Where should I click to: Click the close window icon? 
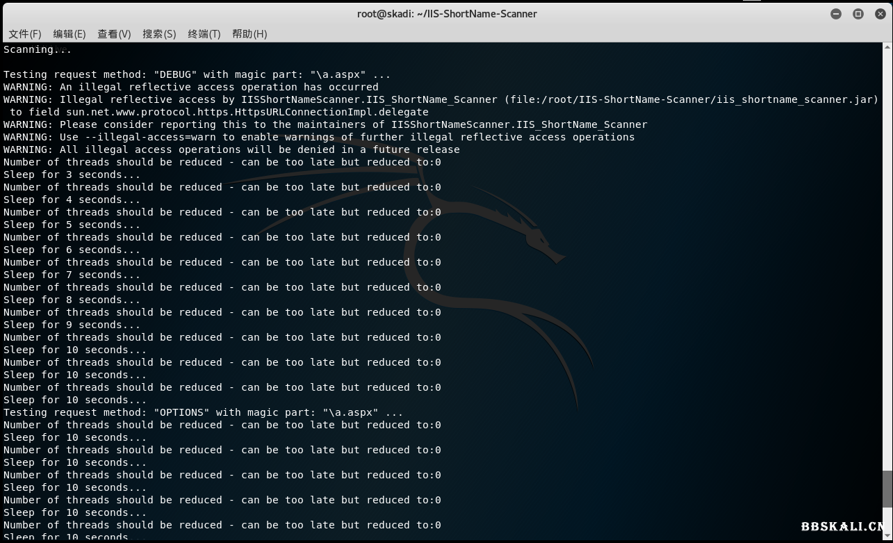click(x=880, y=13)
